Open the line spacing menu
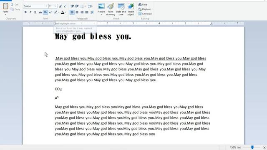 tap(91, 6)
